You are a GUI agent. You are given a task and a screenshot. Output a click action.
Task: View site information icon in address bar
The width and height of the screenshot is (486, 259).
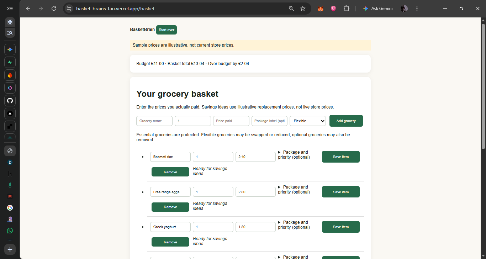(x=69, y=9)
